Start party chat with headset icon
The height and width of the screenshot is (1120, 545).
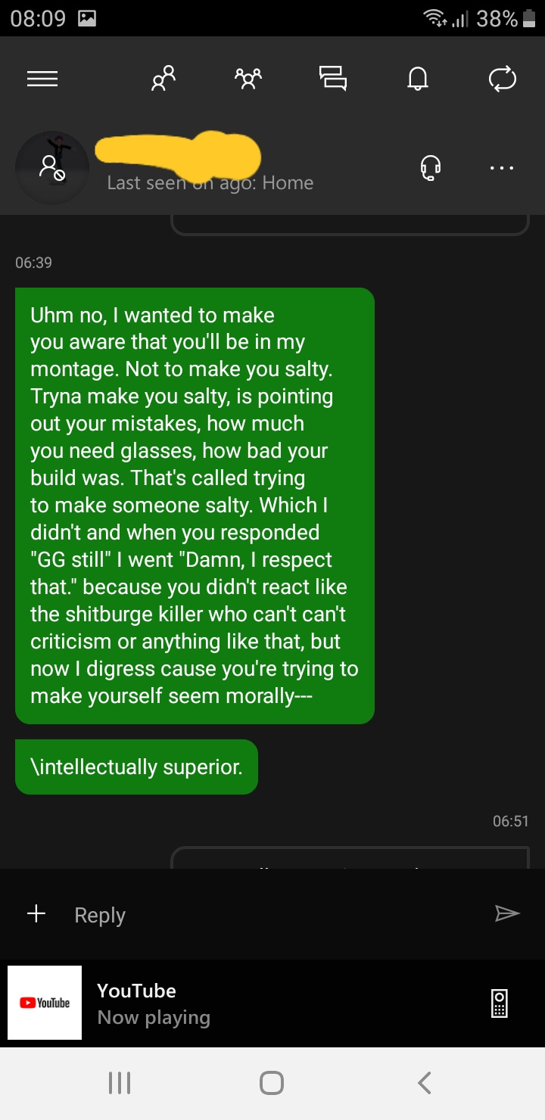click(x=431, y=168)
